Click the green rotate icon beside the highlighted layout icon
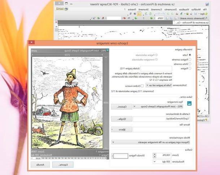Screen dimensions: 220x175 coord(146,14)
